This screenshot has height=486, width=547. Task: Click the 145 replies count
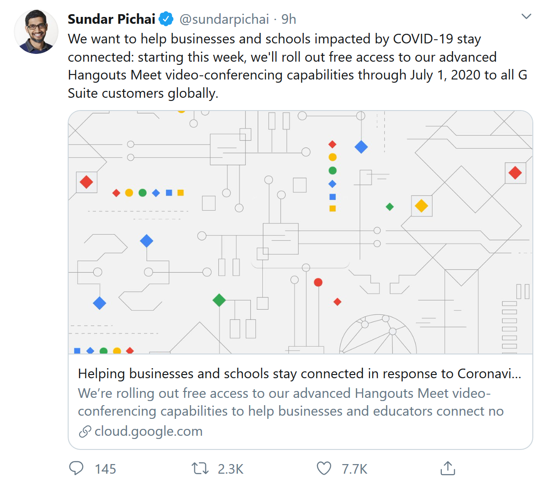tap(106, 469)
